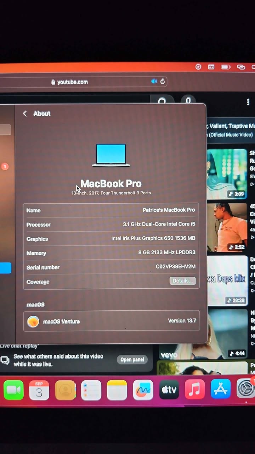This screenshot has width=255, height=454.
Task: Click the window-layout menu bar icon
Action: click(x=211, y=67)
